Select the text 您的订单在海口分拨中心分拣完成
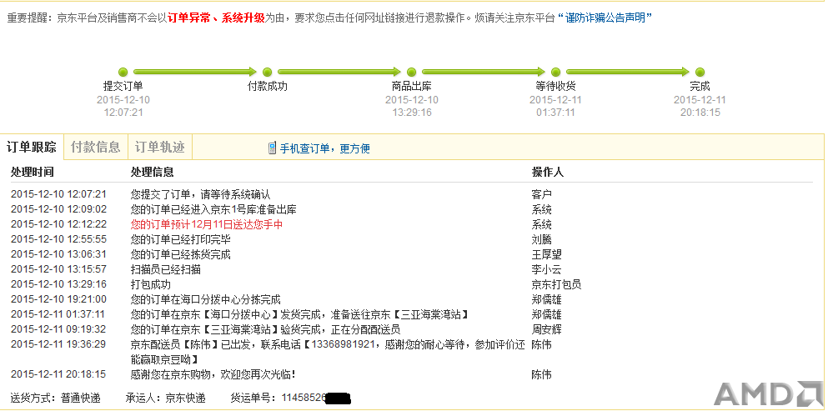Viewport: 828px width, 411px height. tap(205, 299)
